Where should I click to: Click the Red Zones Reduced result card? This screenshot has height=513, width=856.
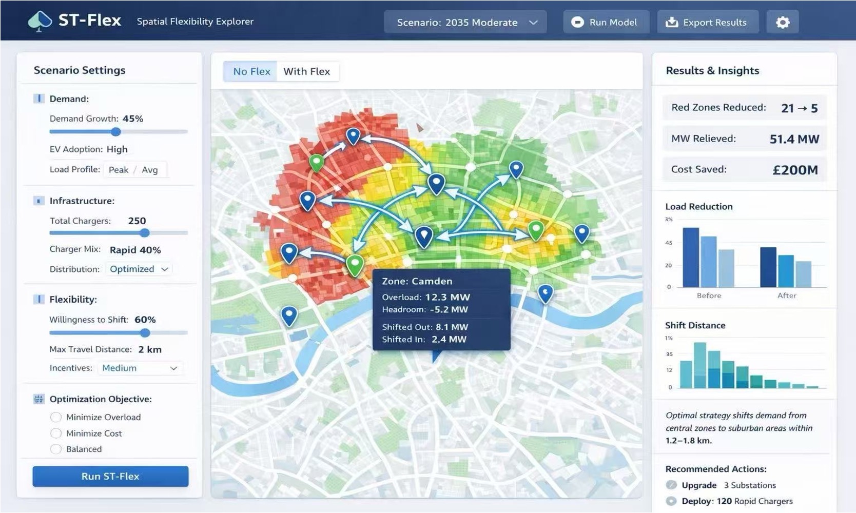click(x=744, y=108)
